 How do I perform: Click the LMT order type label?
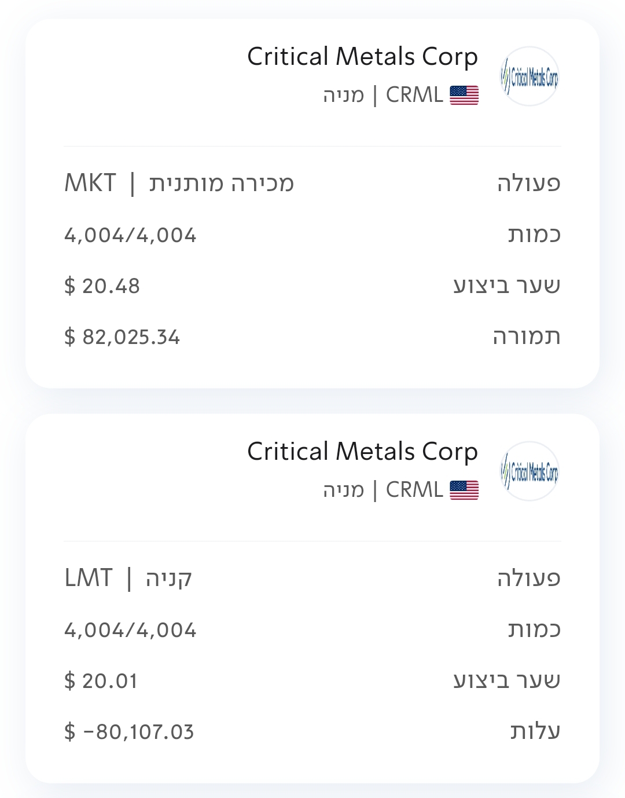tap(89, 578)
